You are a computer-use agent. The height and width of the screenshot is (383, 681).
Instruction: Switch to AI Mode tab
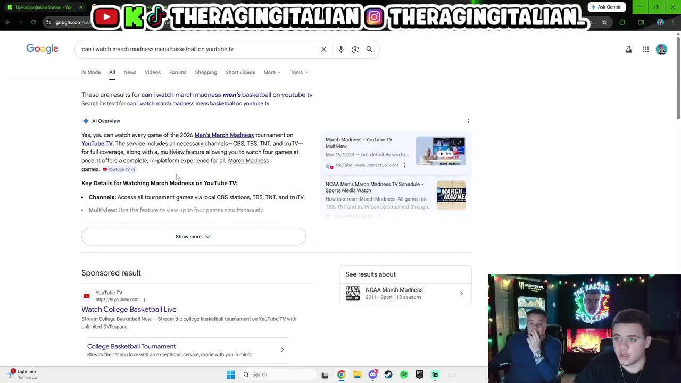(91, 72)
